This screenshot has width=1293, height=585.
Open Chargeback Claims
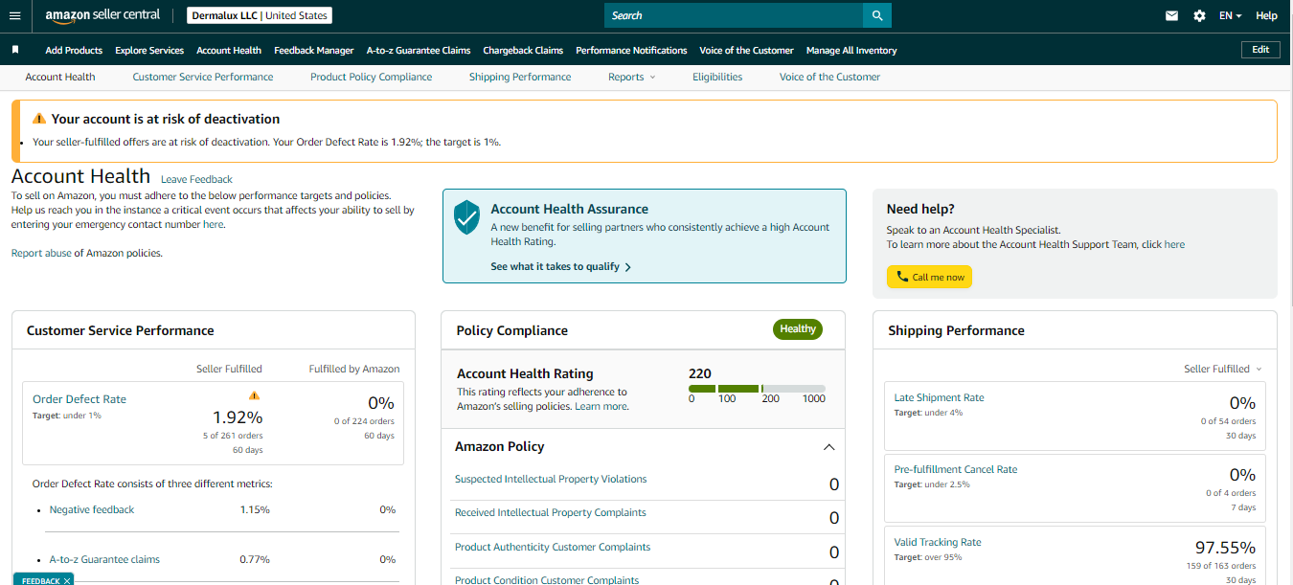click(523, 50)
